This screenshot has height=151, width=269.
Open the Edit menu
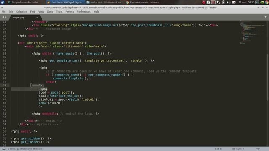click(x=11, y=12)
